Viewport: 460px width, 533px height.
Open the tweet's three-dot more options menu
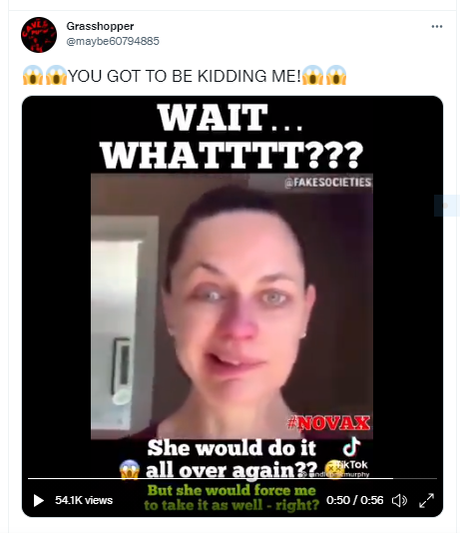pyautogui.click(x=437, y=27)
